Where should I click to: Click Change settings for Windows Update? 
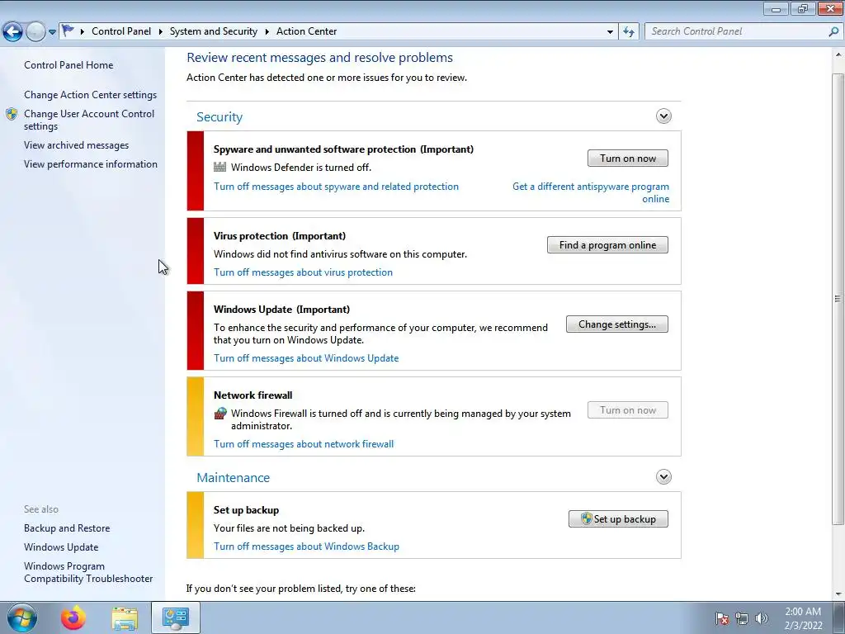click(x=617, y=324)
